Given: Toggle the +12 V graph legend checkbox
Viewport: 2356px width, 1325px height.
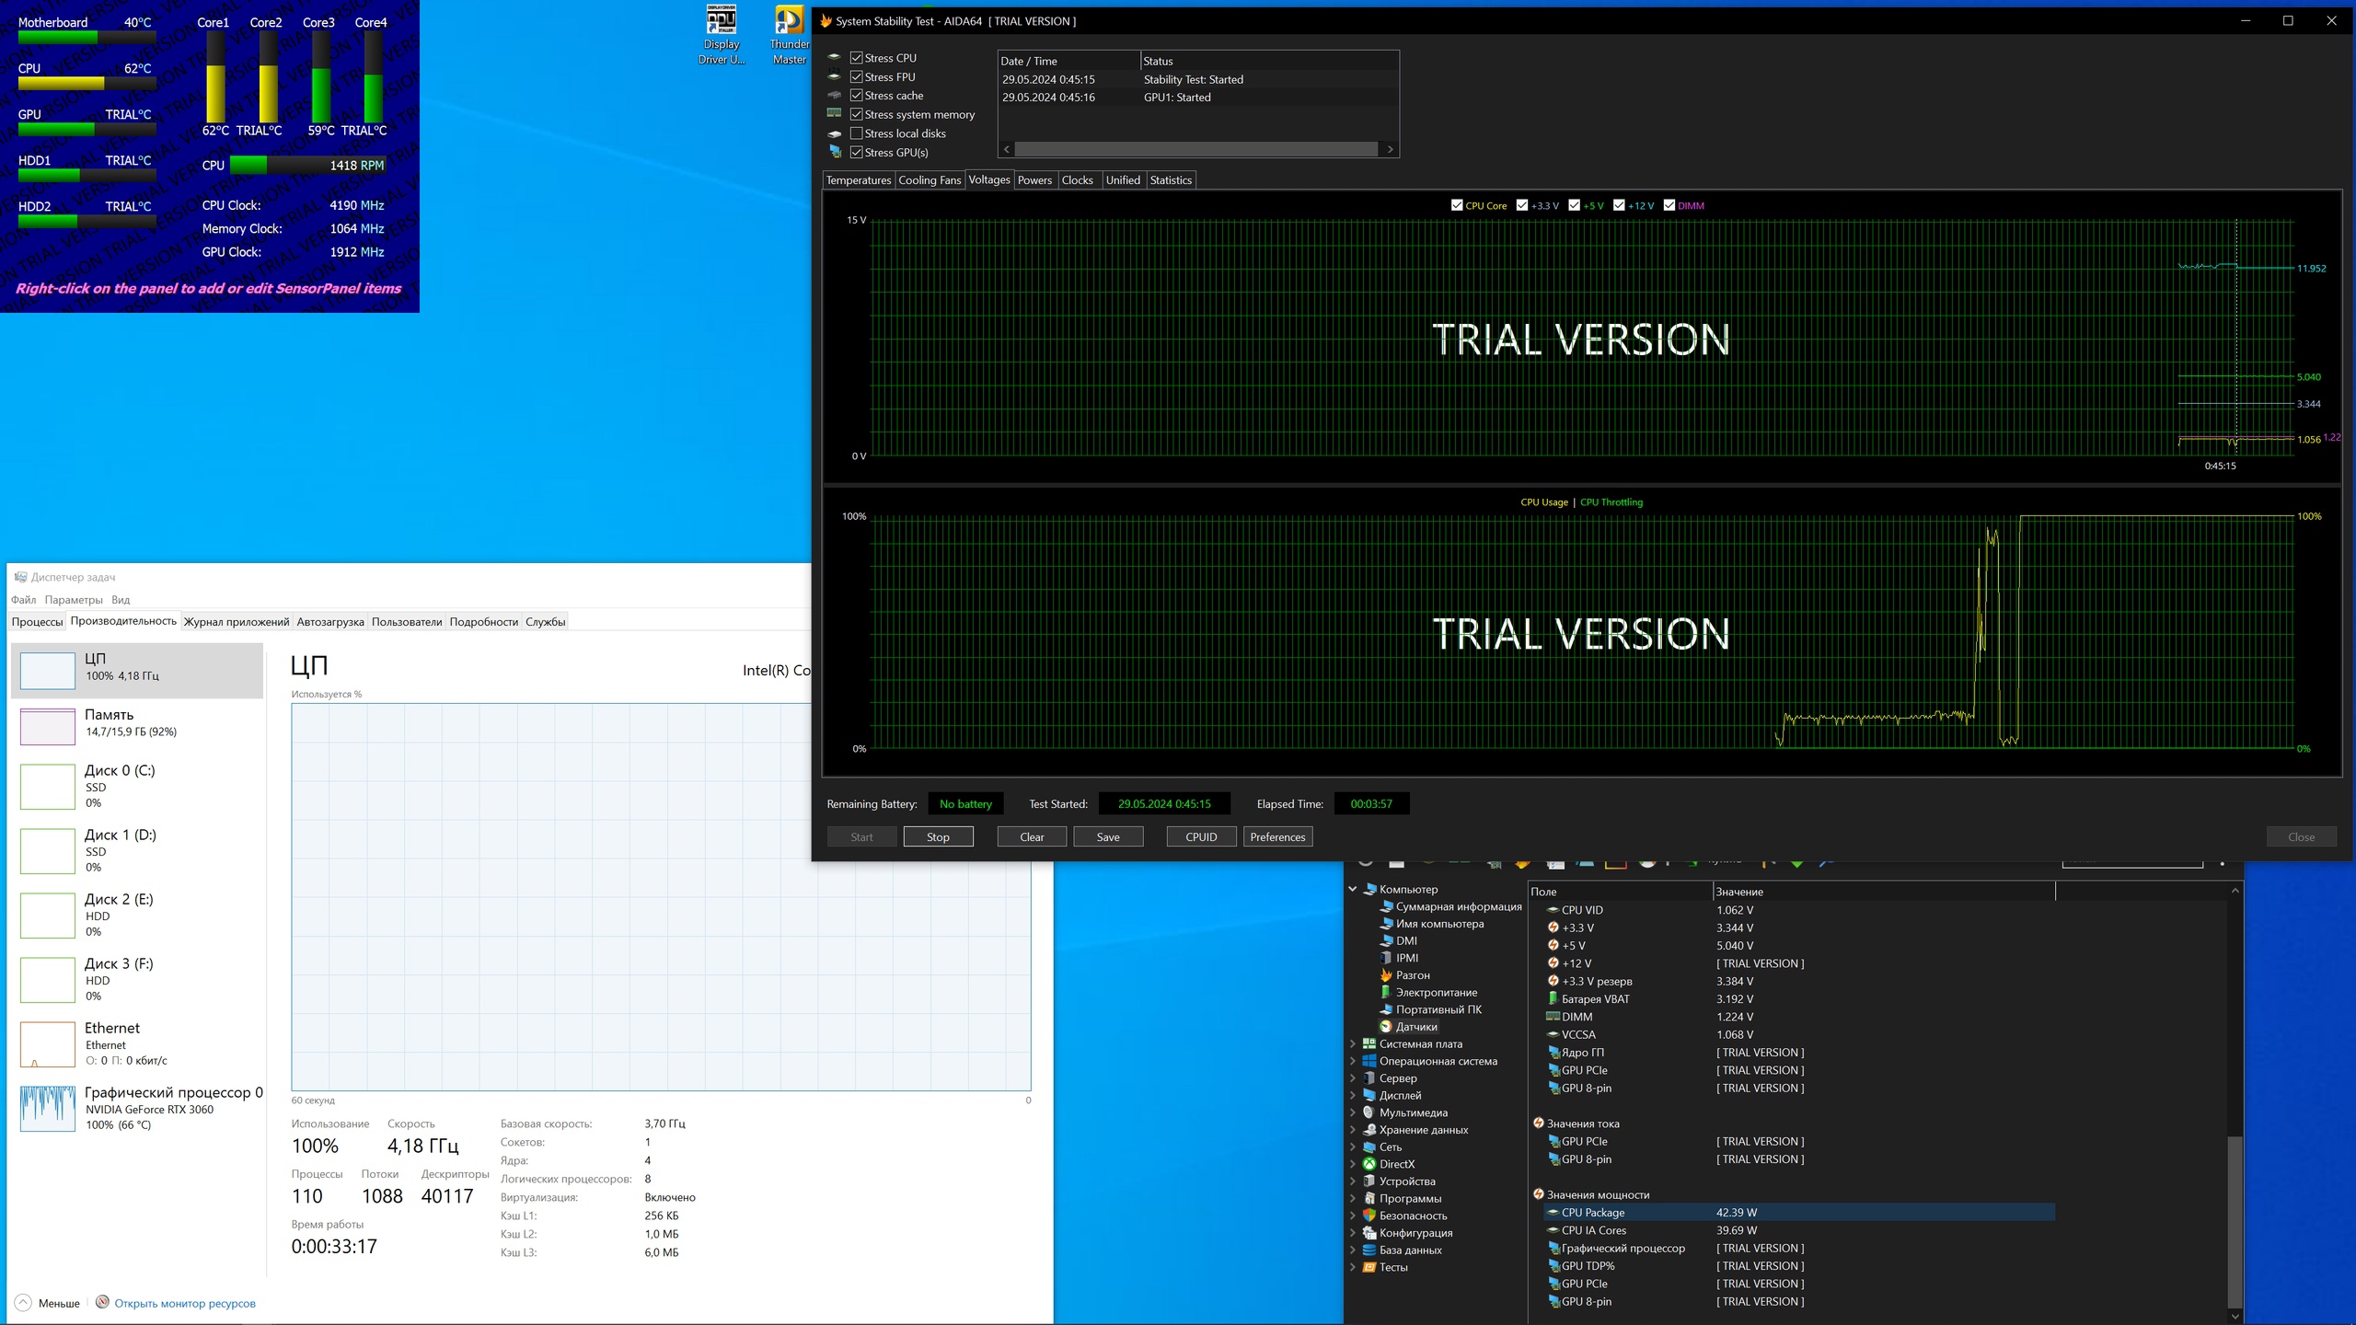Looking at the screenshot, I should tap(1619, 205).
